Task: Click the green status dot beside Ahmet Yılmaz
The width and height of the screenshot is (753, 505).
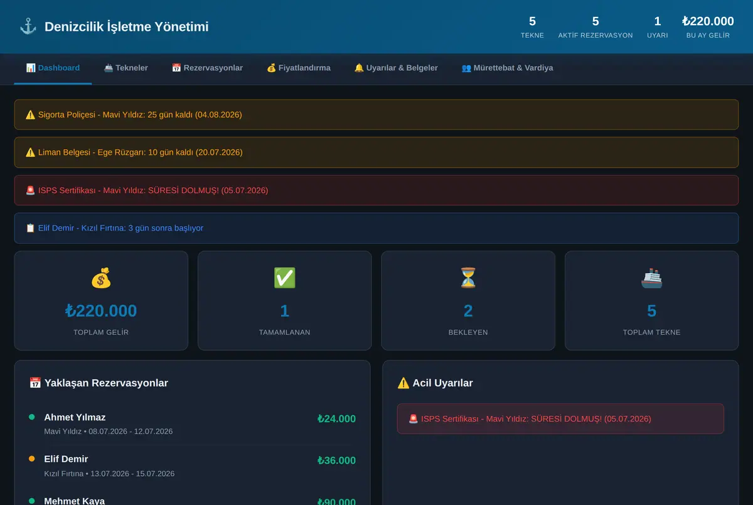Action: click(32, 417)
